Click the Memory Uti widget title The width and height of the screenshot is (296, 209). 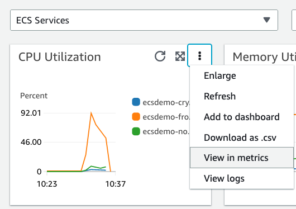(x=264, y=57)
